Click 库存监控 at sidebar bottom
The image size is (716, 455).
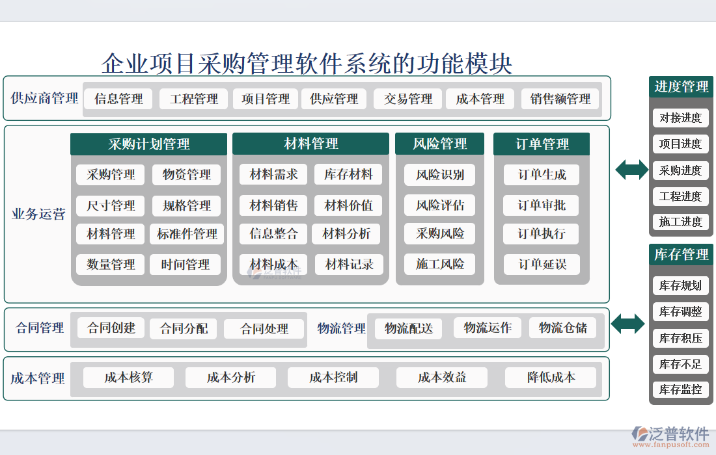680,390
